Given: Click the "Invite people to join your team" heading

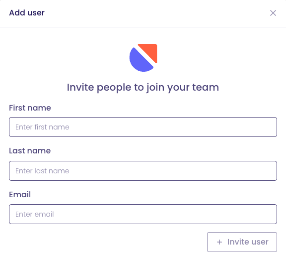Looking at the screenshot, I should [143, 88].
